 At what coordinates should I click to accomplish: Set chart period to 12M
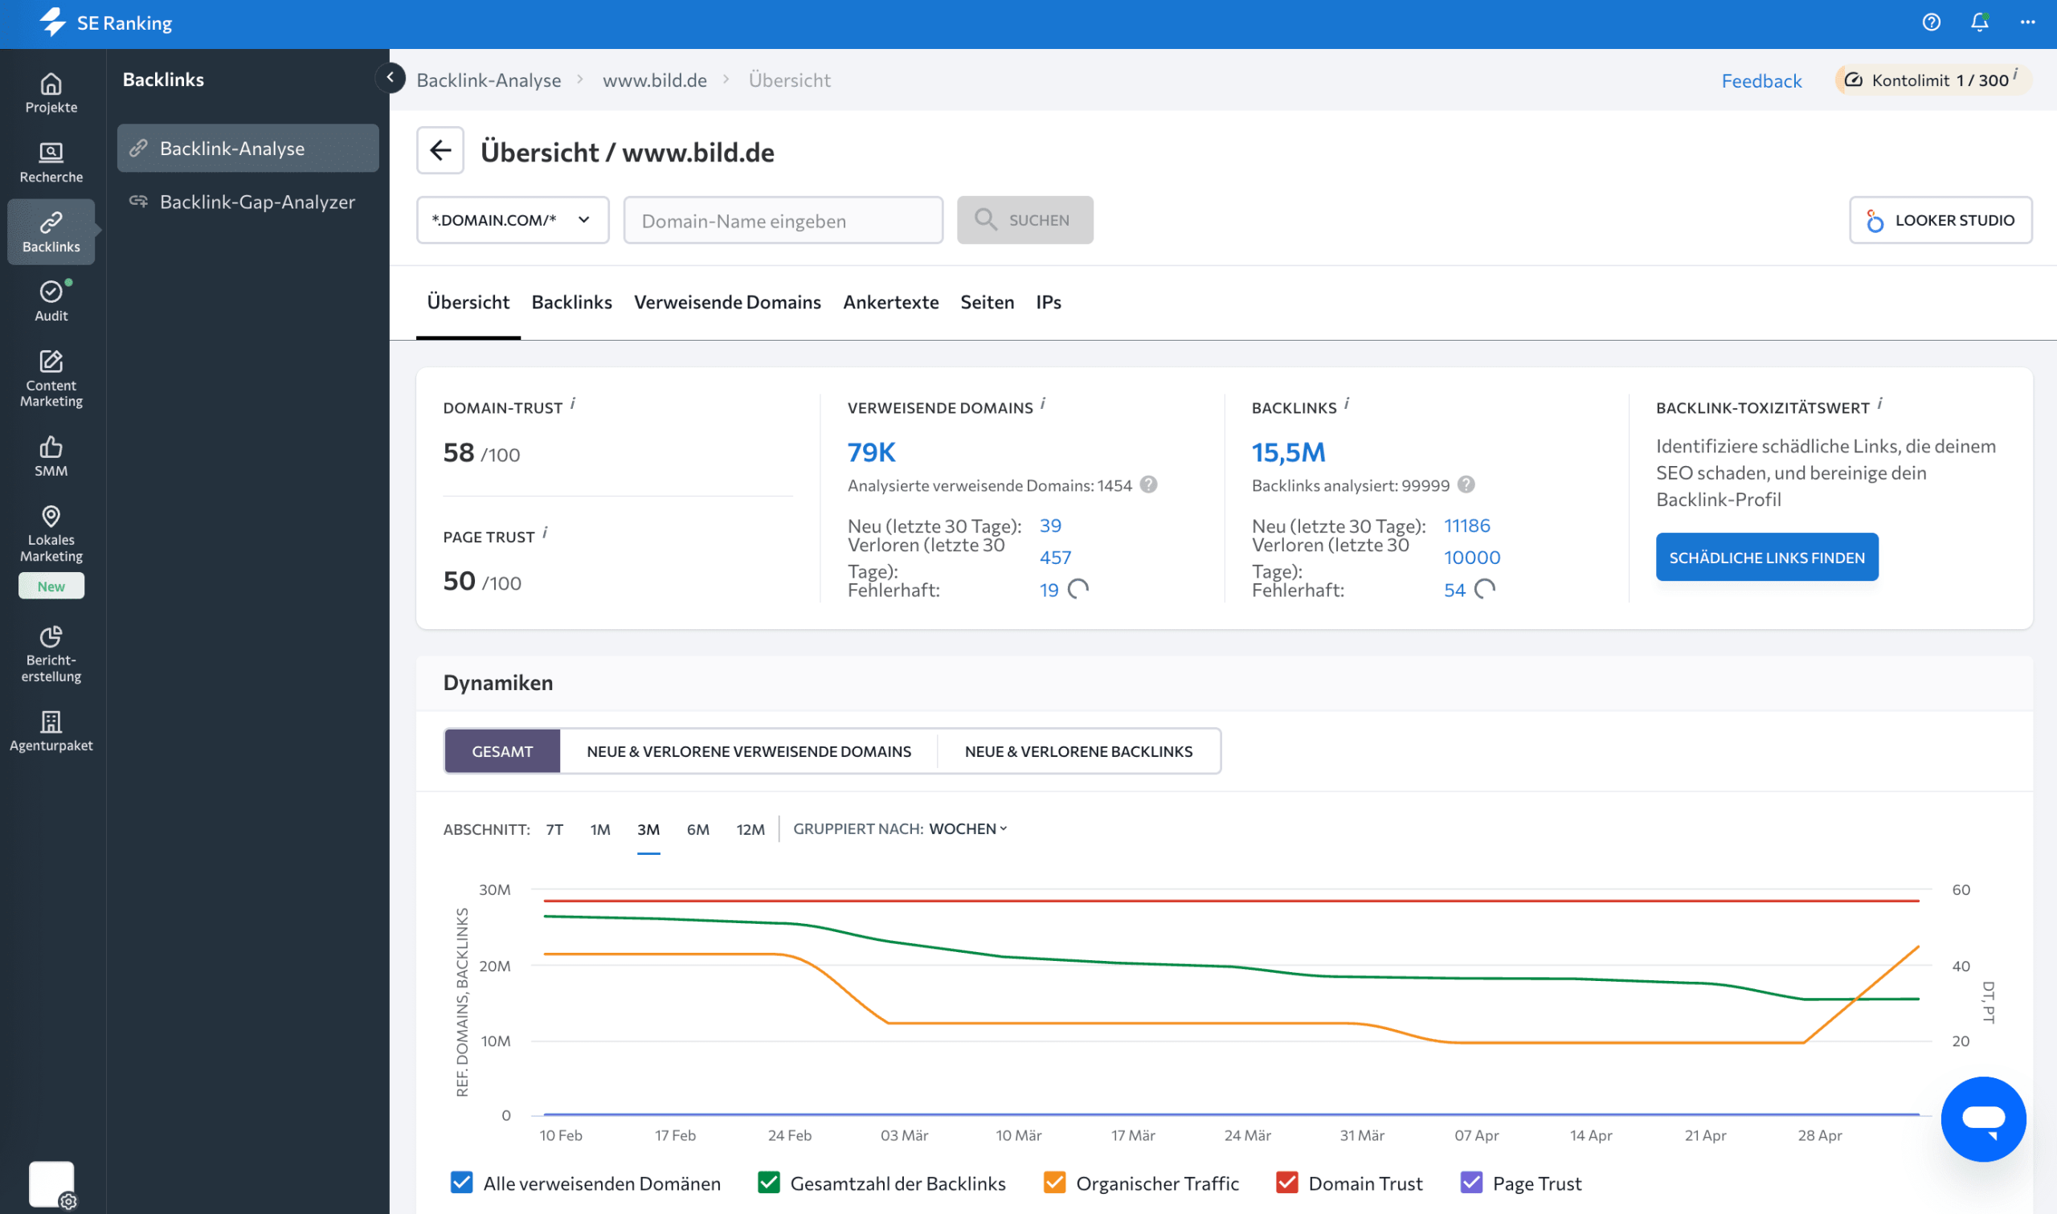click(x=750, y=829)
